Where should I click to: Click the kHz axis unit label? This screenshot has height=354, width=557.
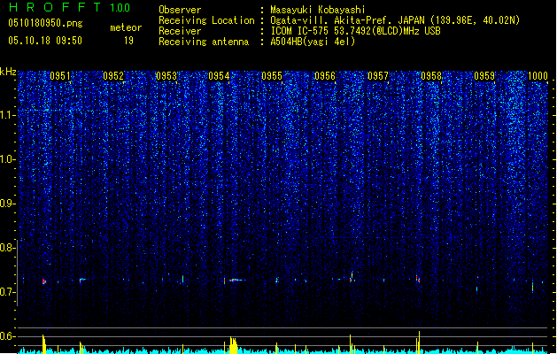[x=8, y=72]
